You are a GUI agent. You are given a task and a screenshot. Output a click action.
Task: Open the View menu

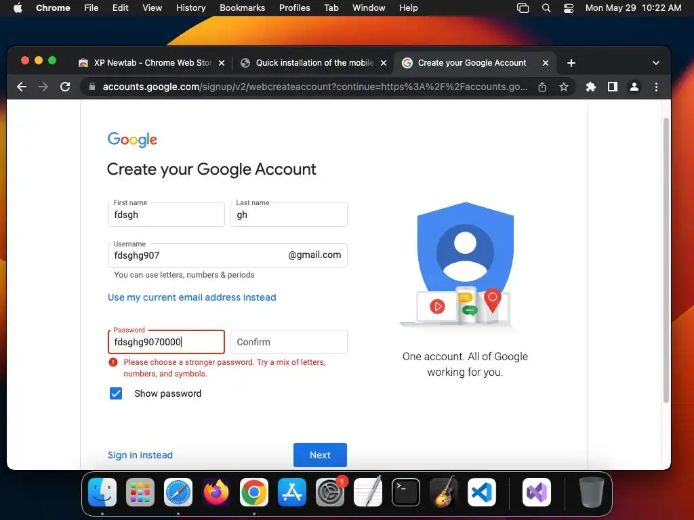point(152,8)
